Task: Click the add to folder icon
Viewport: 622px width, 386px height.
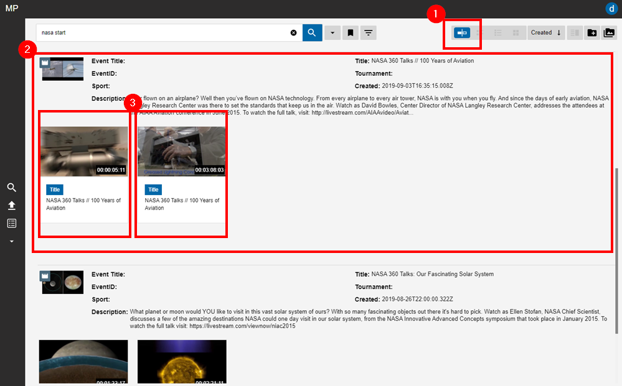Action: (591, 33)
